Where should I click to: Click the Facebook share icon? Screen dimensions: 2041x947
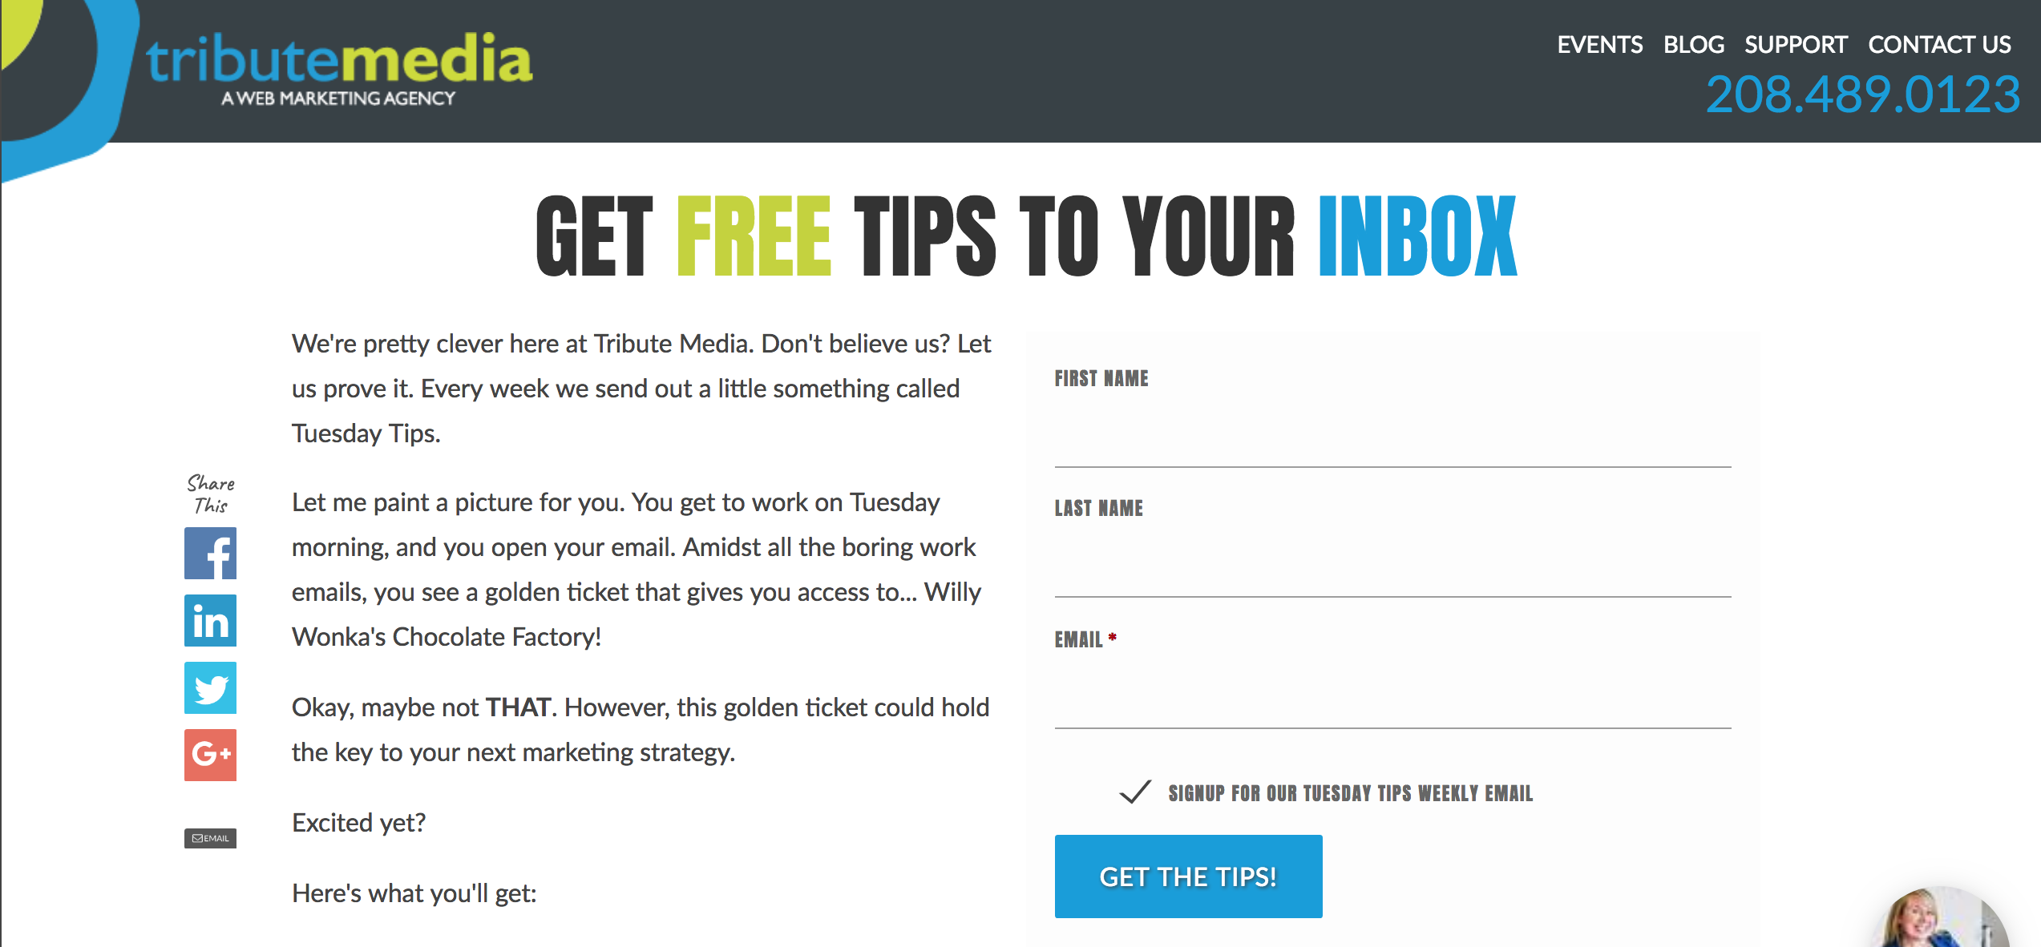(211, 553)
